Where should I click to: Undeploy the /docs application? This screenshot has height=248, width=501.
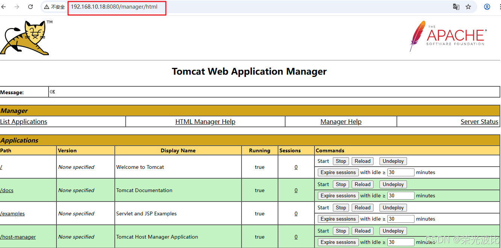[x=393, y=184]
